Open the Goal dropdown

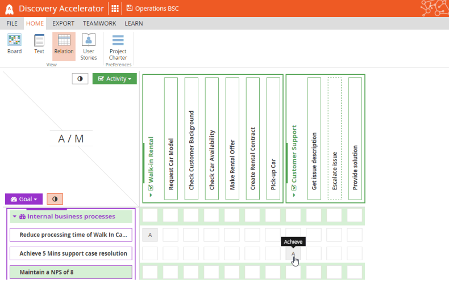tap(24, 199)
